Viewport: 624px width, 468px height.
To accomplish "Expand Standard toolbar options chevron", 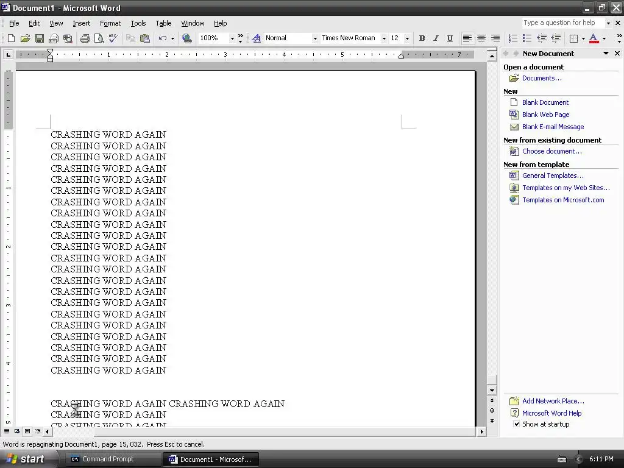I will pos(240,38).
